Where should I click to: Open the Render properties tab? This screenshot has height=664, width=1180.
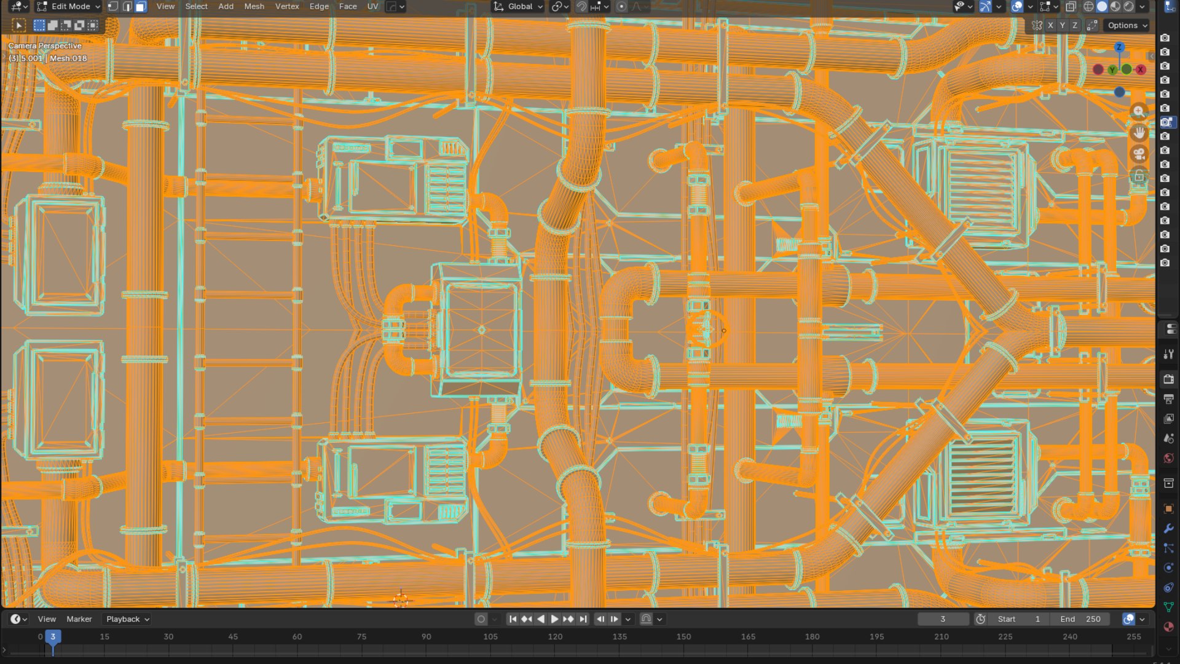[1168, 380]
